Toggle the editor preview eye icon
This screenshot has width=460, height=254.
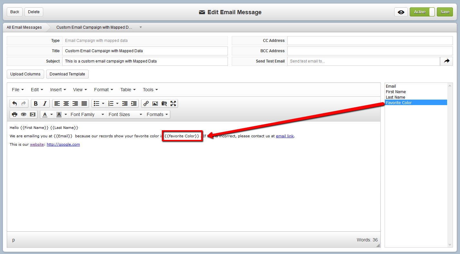(24, 114)
